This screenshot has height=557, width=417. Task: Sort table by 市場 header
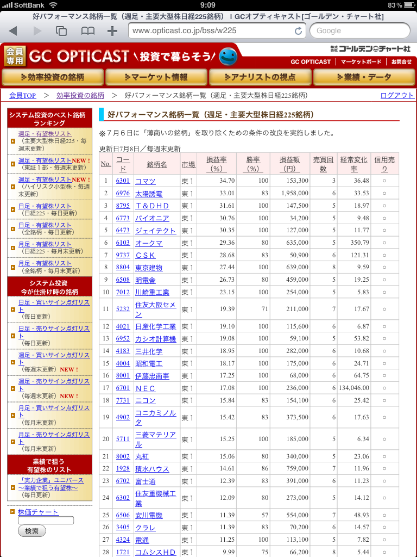[188, 164]
